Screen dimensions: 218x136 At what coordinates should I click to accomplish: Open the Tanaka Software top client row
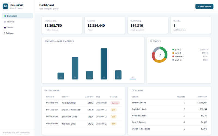click(169, 103)
